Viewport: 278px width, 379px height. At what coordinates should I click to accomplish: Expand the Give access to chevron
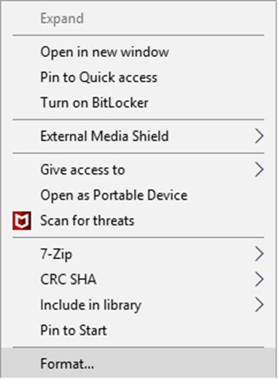259,170
